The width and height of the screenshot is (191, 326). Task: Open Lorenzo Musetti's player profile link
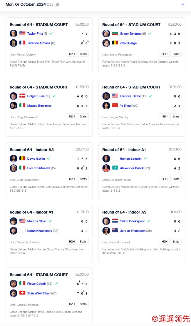38,168
